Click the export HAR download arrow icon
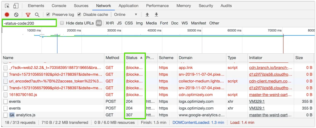Screen dimensions: 316x128 pos(156,15)
